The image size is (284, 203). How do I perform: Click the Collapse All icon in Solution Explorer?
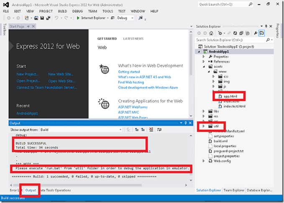click(241, 33)
